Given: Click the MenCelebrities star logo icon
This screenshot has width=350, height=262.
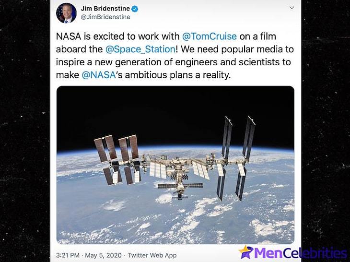Looking at the screenshot, I should 246,252.
